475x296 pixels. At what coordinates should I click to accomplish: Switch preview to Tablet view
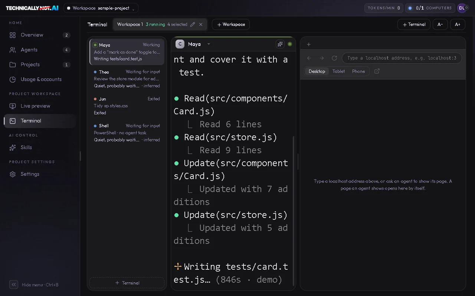pyautogui.click(x=338, y=71)
